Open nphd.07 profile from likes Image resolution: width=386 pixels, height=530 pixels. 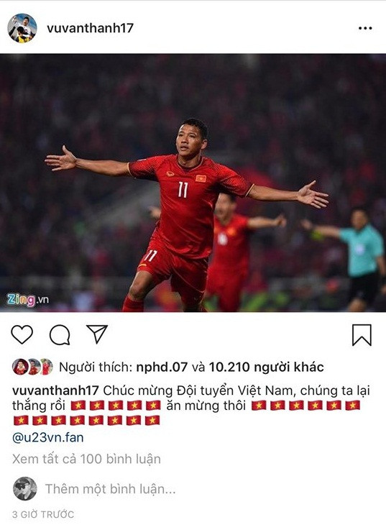(x=162, y=367)
